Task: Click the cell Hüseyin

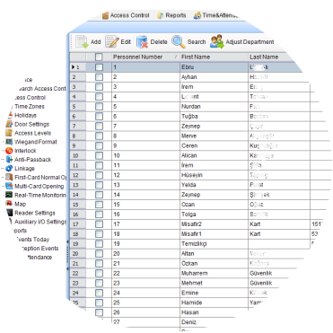Action: [214, 175]
